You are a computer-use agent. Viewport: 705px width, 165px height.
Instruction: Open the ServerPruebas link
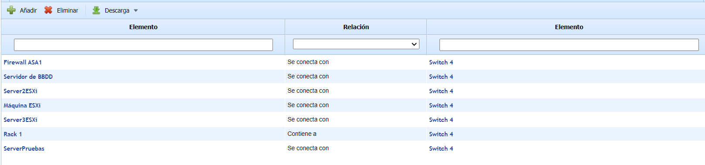[24, 148]
